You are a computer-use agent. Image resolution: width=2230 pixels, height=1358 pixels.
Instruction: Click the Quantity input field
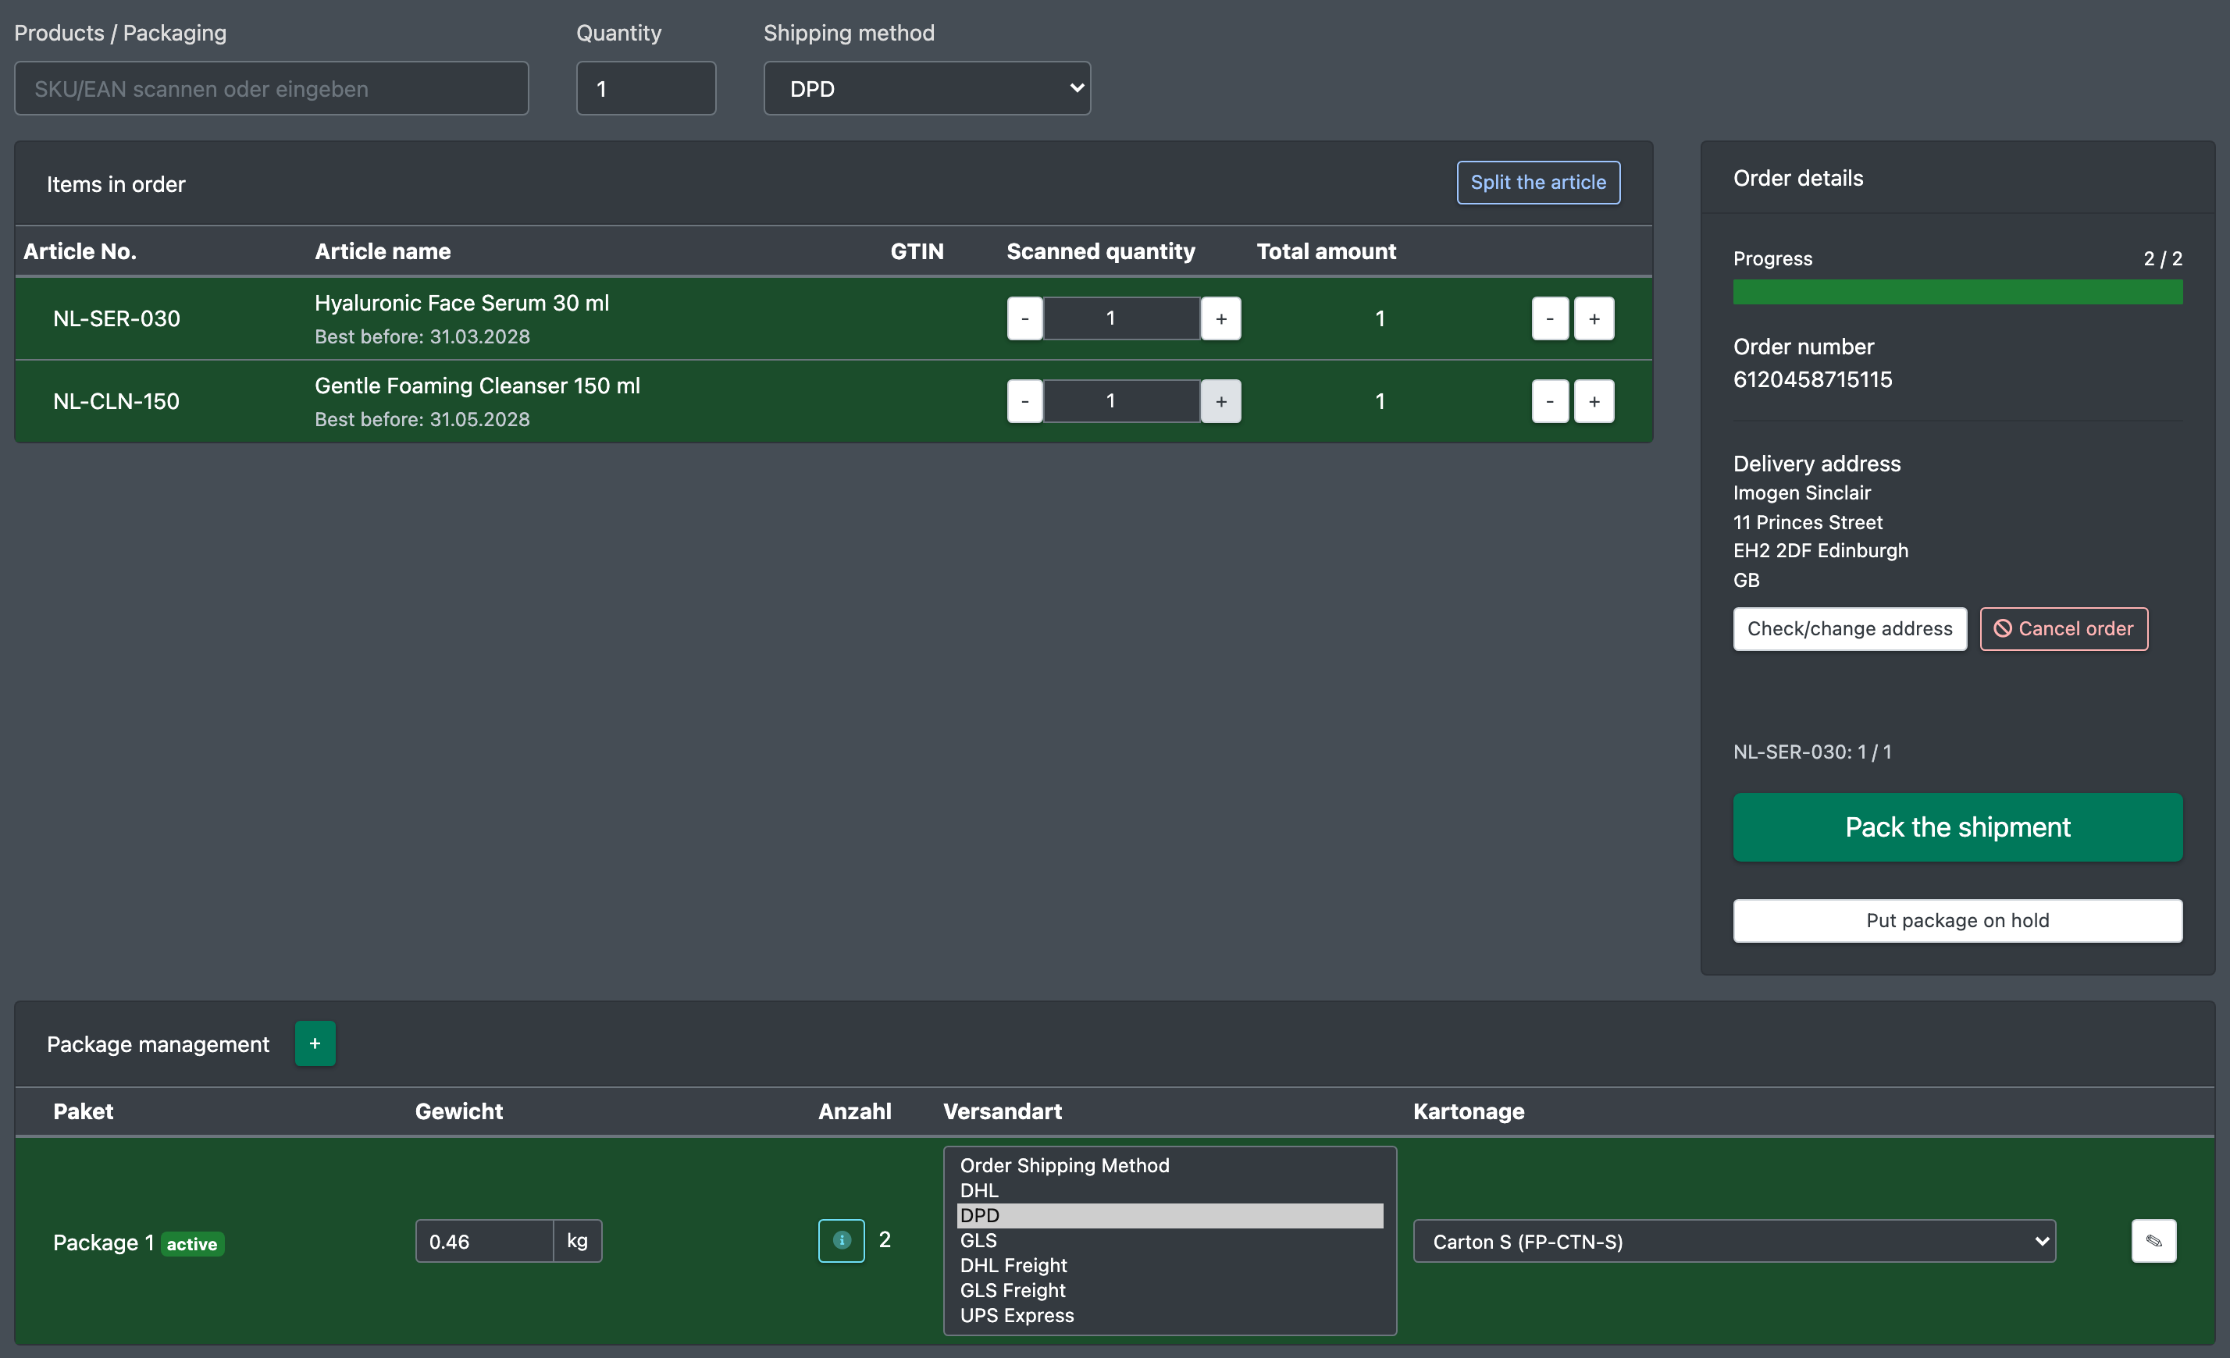click(647, 89)
